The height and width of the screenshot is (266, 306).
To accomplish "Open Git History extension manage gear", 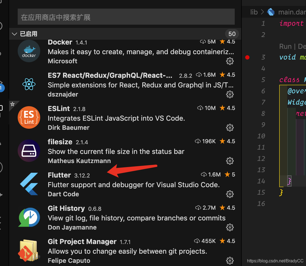I will pos(230,227).
